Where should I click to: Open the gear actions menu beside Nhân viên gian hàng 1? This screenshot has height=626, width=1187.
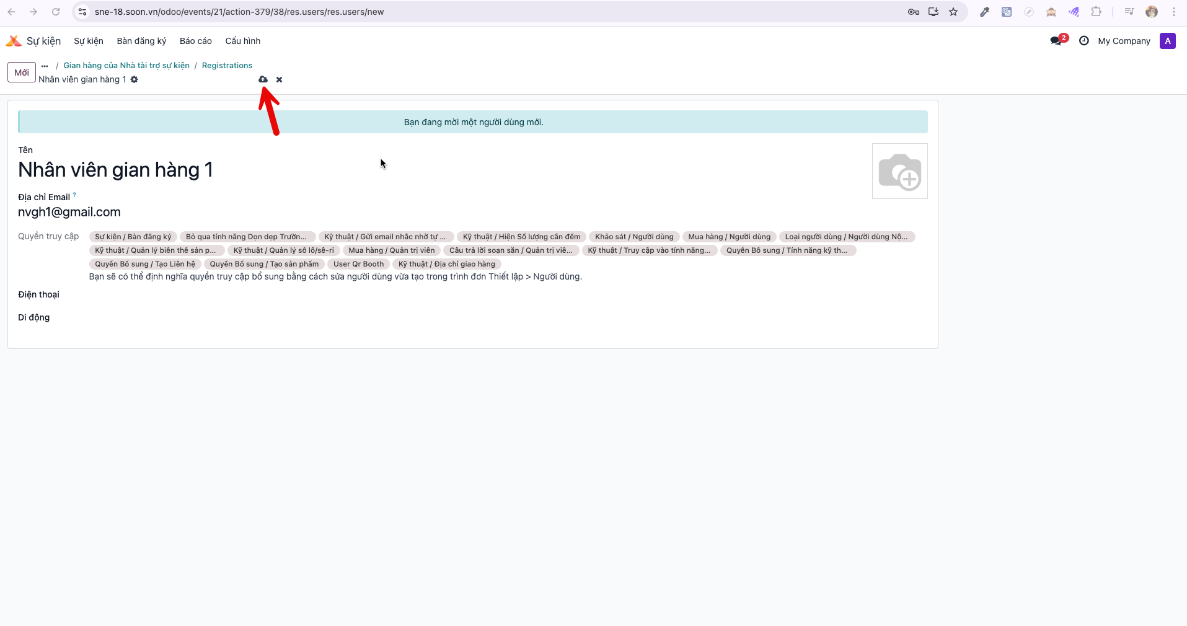135,79
